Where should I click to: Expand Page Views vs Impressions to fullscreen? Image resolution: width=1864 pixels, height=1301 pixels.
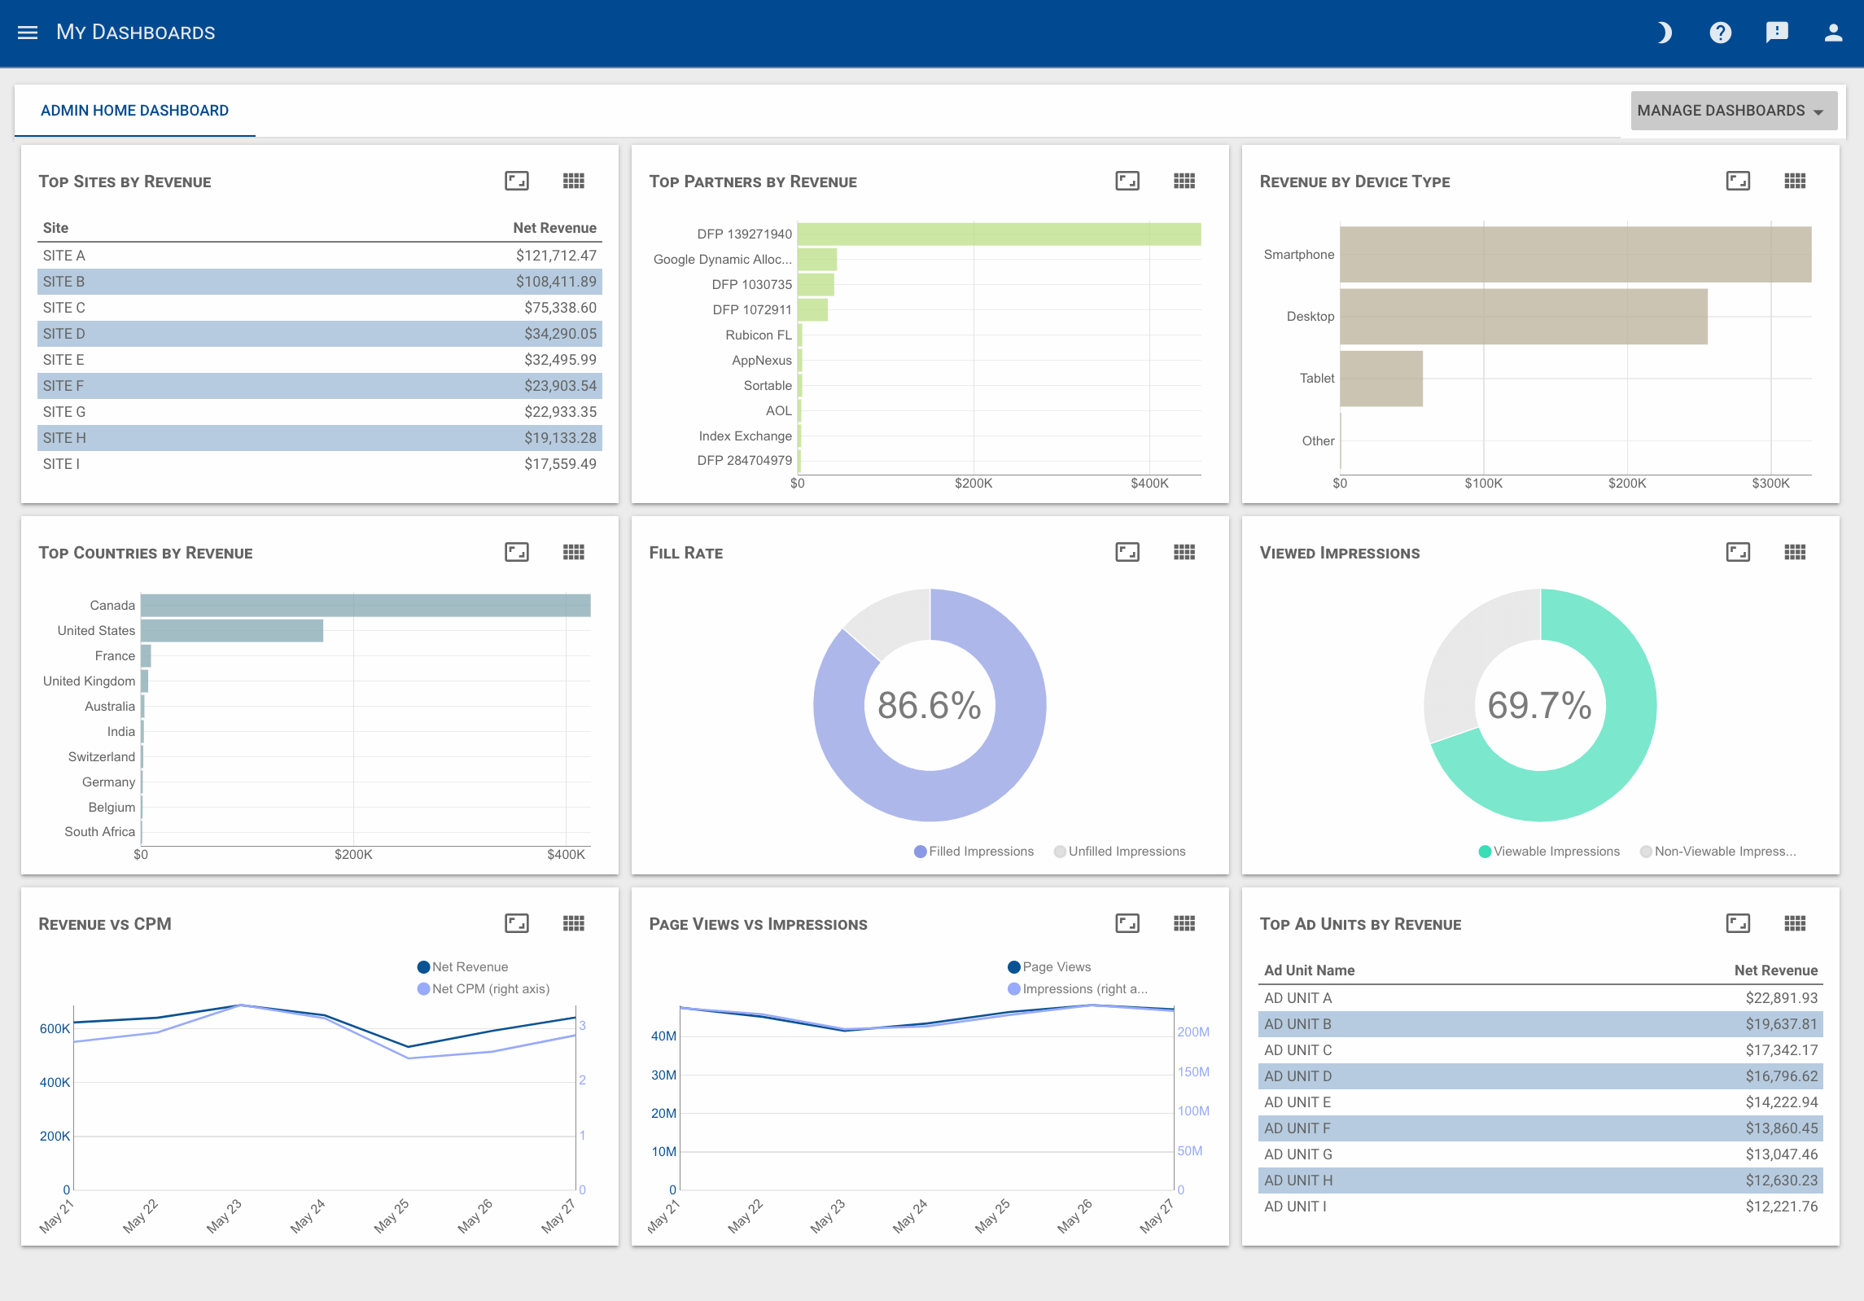[1127, 923]
